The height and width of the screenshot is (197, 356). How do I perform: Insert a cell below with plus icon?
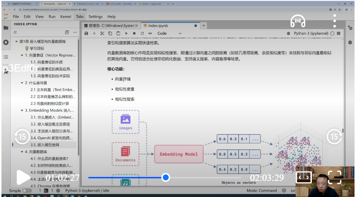94,33
